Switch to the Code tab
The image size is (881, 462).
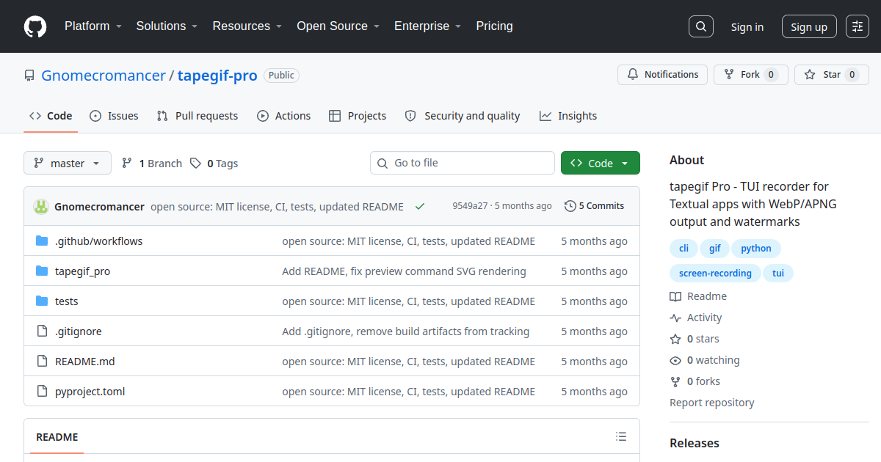click(51, 116)
